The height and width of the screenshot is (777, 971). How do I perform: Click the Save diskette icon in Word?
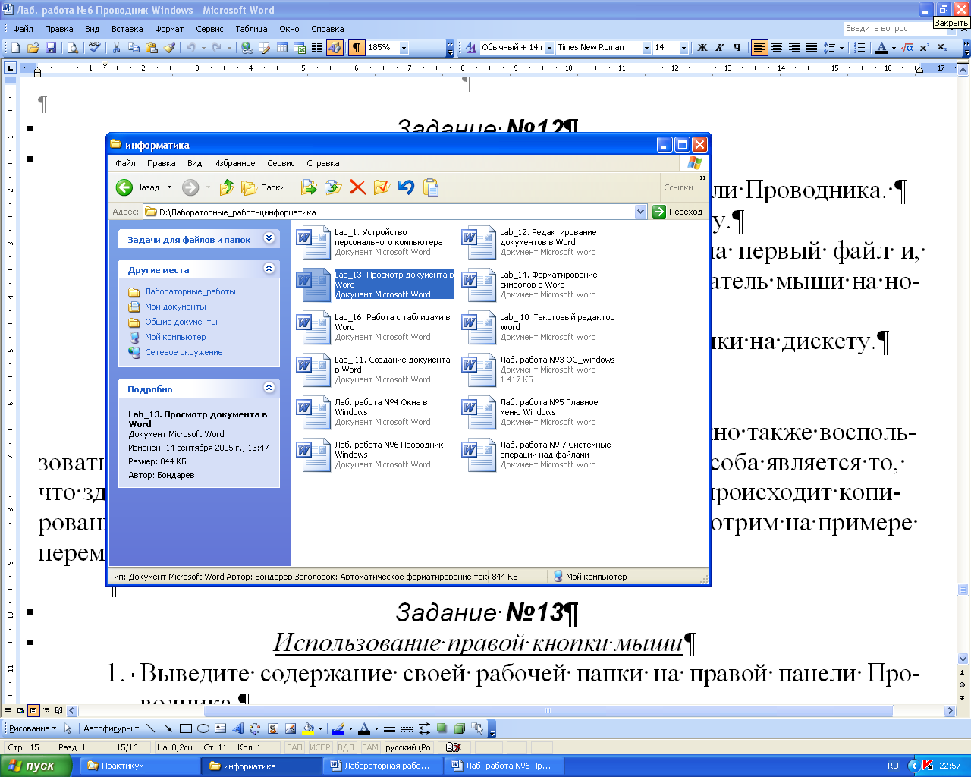pyautogui.click(x=51, y=48)
